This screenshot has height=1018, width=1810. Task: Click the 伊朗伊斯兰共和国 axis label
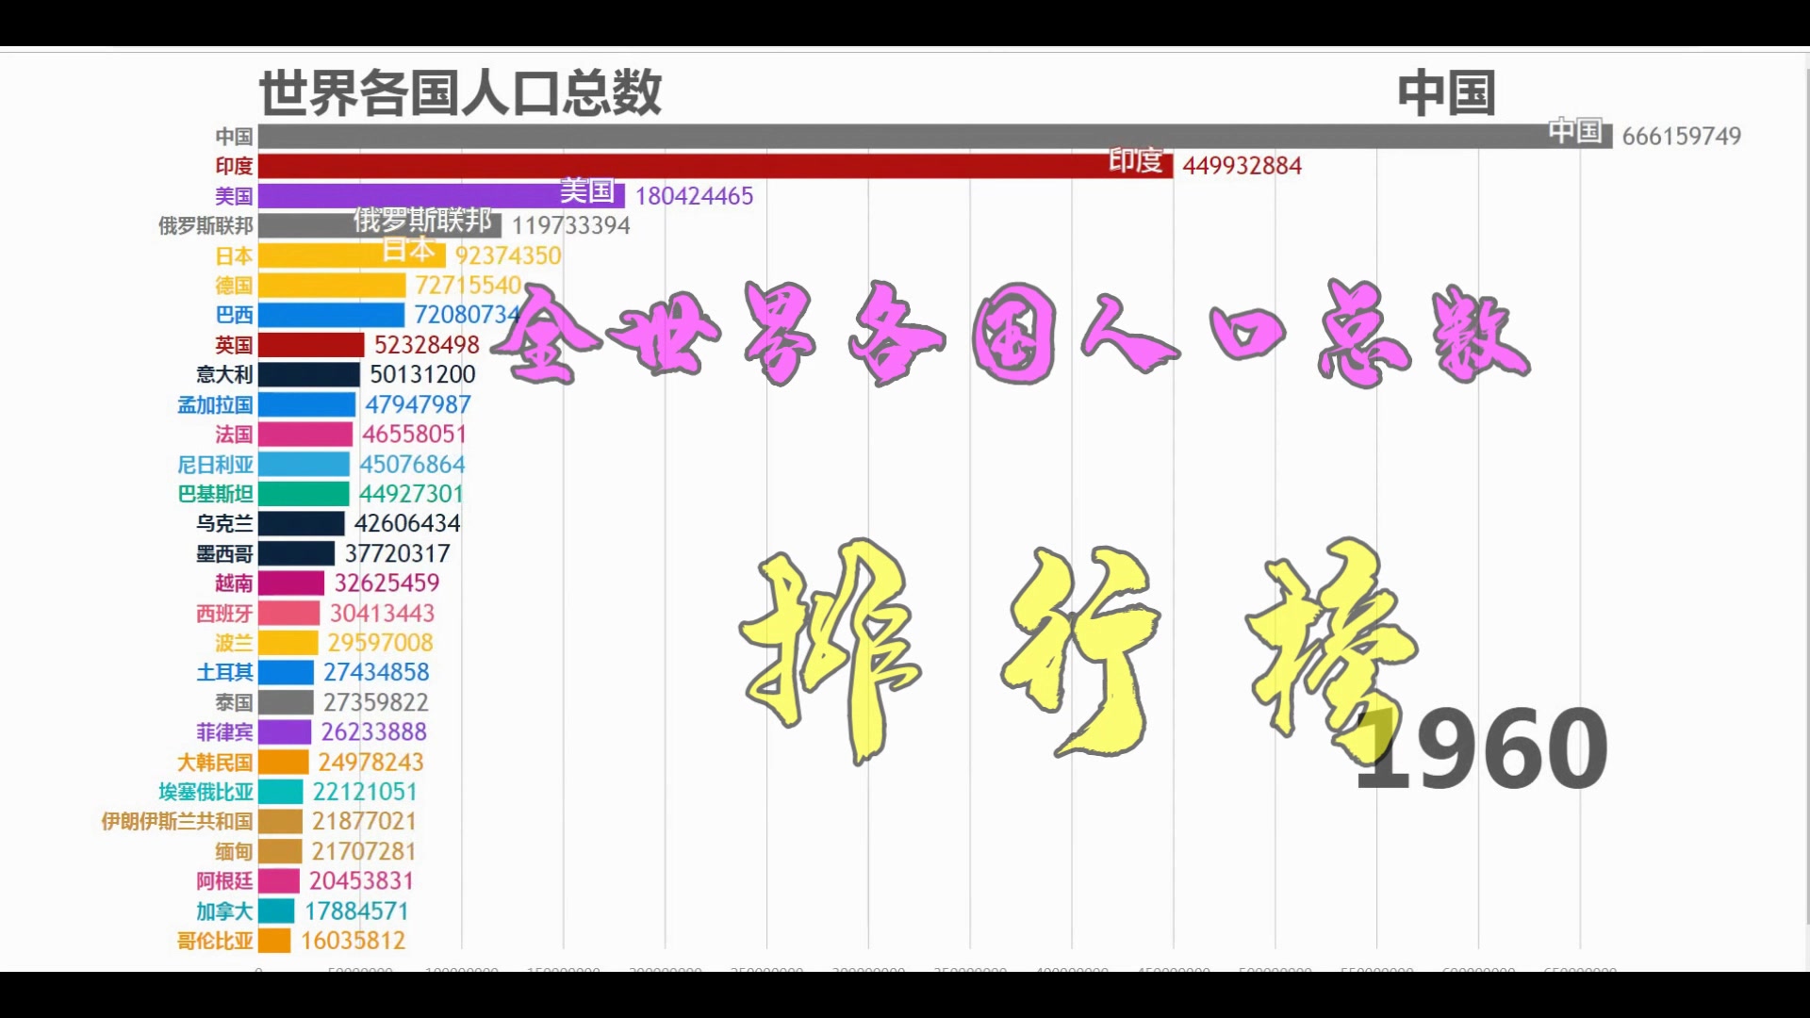177,821
